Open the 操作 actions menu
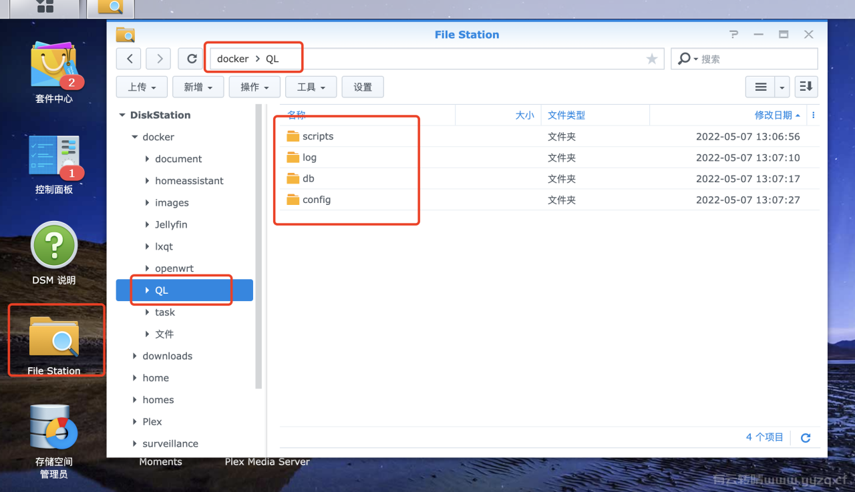Image resolution: width=855 pixels, height=492 pixels. [x=254, y=87]
